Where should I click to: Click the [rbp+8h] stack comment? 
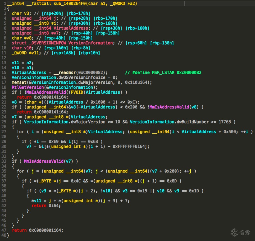click(x=81, y=48)
